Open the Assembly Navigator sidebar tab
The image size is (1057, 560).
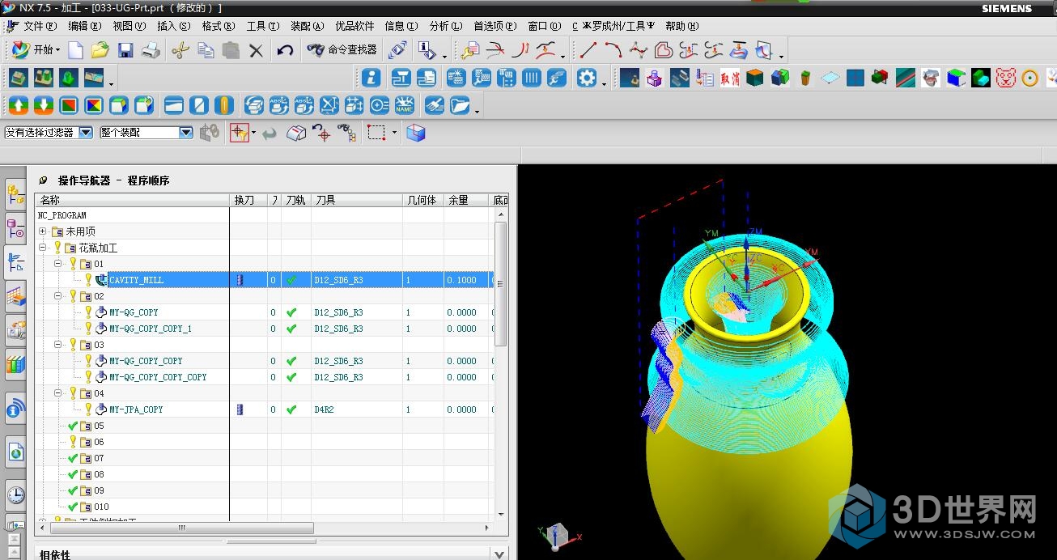click(x=15, y=194)
